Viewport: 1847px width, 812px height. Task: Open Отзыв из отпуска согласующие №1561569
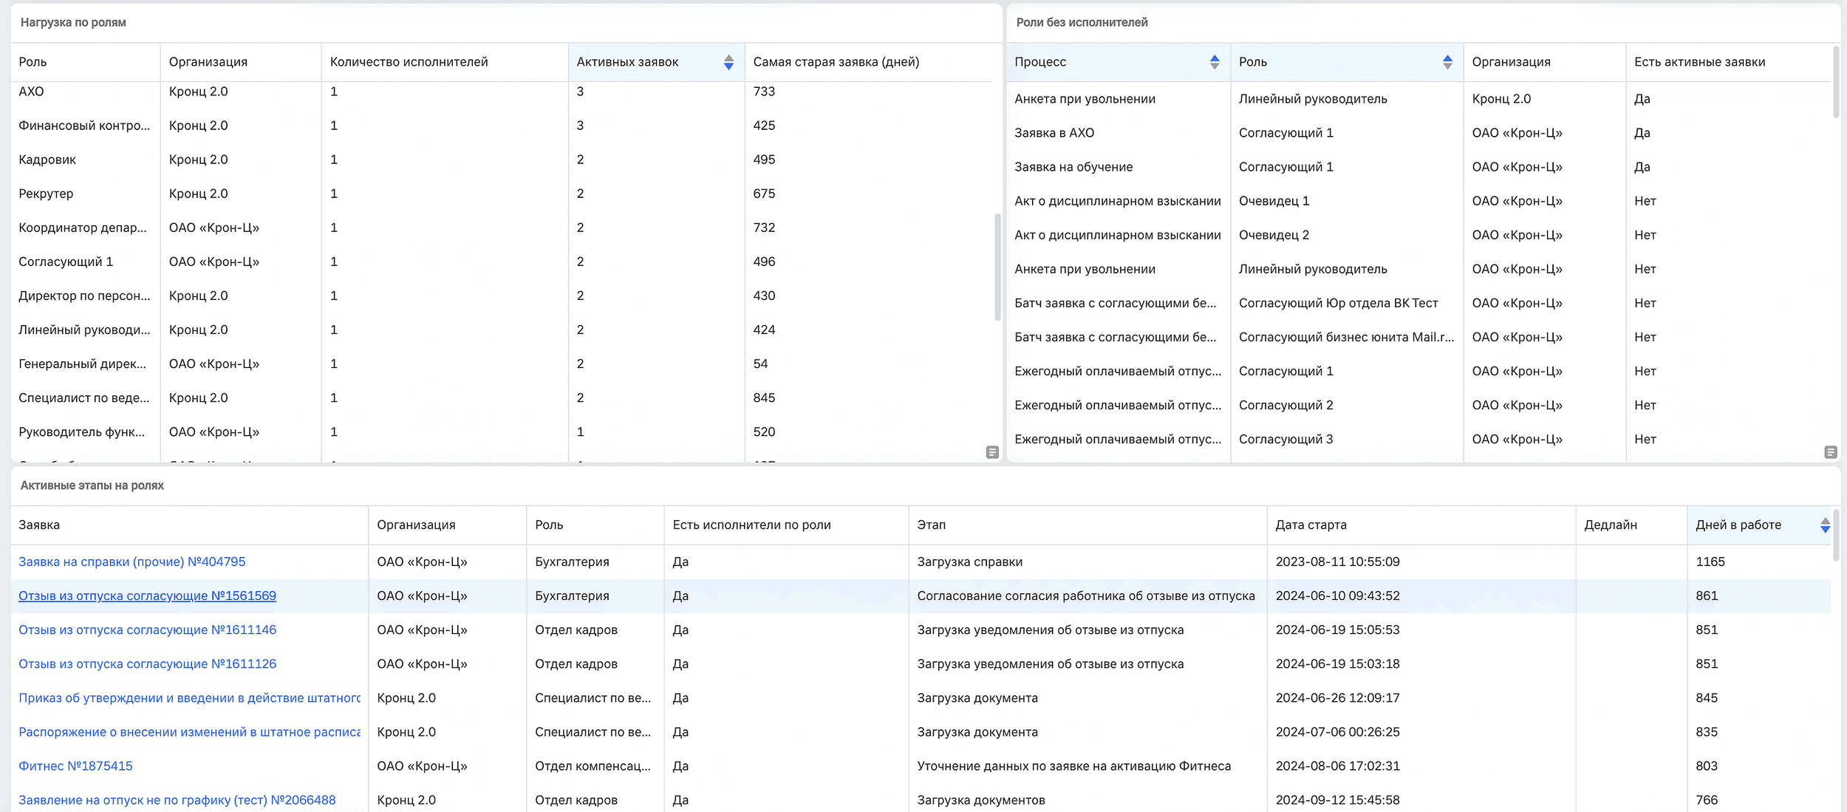click(147, 596)
